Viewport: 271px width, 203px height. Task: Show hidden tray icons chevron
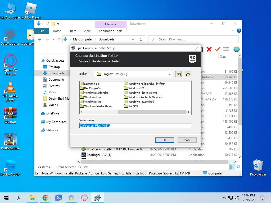click(224, 198)
